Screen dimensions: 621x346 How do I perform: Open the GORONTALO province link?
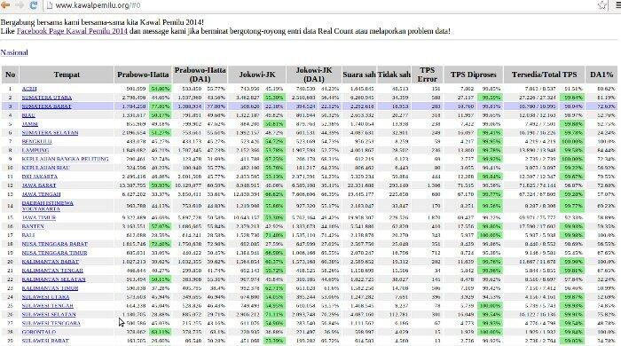pyautogui.click(x=39, y=332)
